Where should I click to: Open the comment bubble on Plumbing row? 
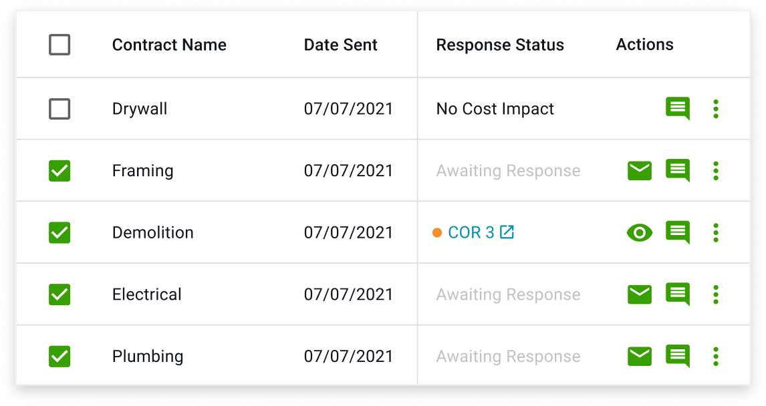click(x=678, y=356)
